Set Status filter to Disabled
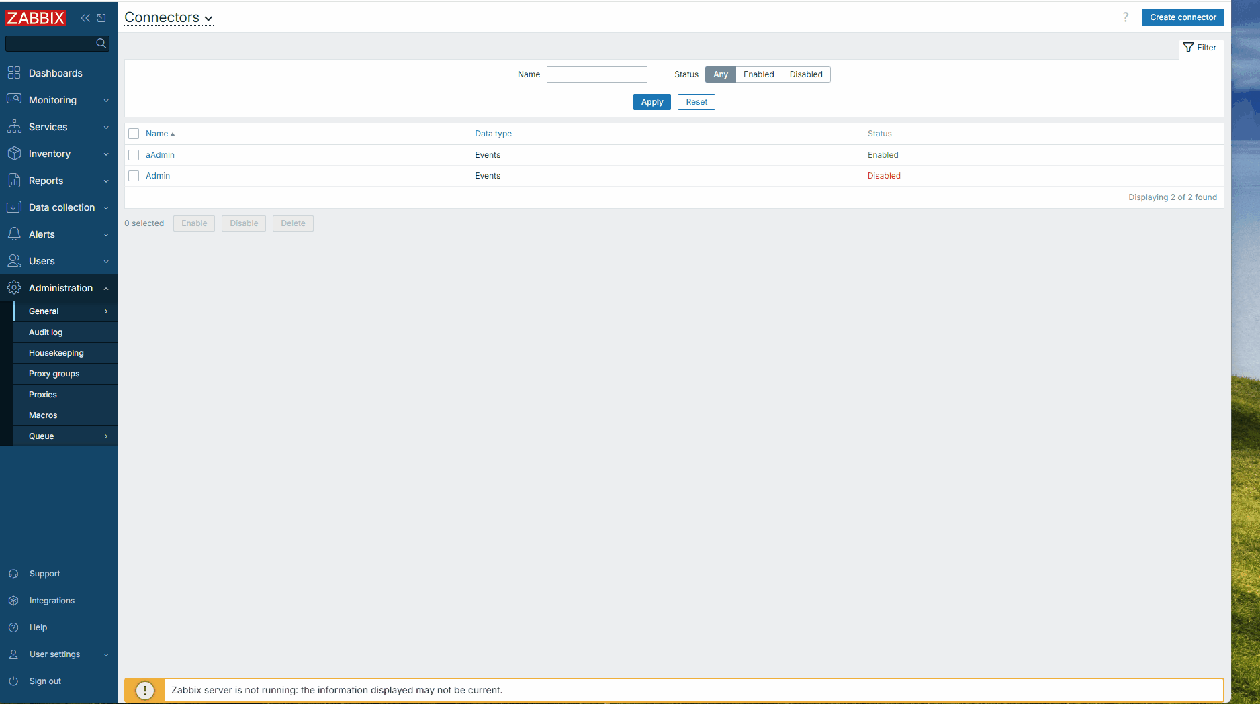Image resolution: width=1260 pixels, height=704 pixels. [x=805, y=74]
